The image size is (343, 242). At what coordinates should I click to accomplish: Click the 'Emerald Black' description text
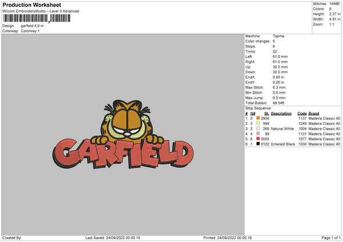pyautogui.click(x=283, y=144)
